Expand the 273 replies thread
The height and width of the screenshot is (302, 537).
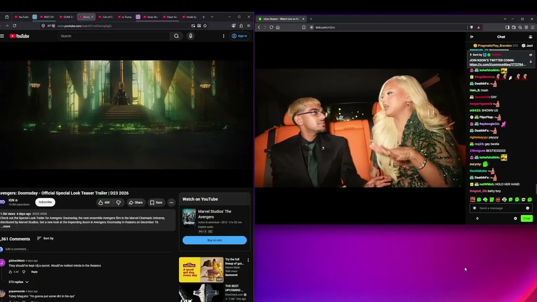[x=18, y=282]
